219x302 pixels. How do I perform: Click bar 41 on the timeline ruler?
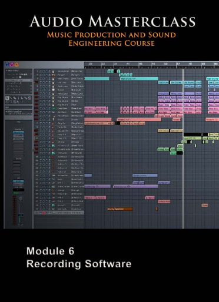pyautogui.click(x=128, y=64)
